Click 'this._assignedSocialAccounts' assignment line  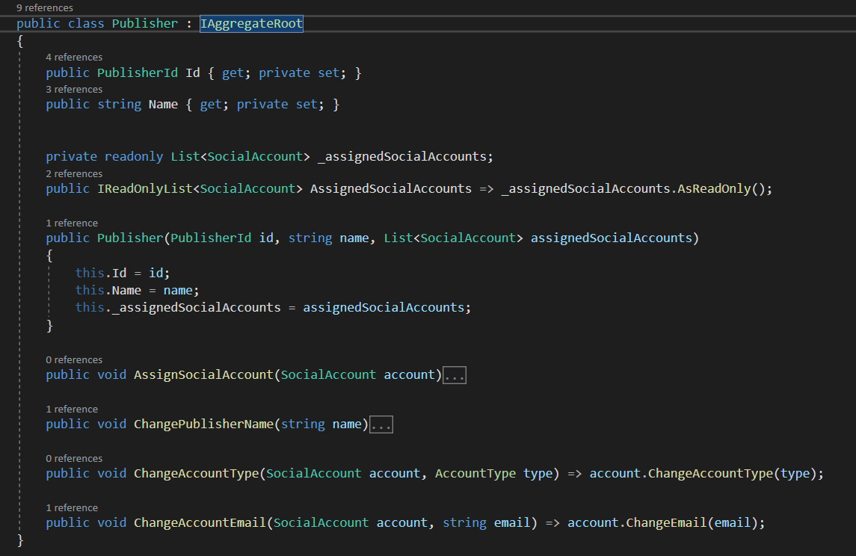(x=273, y=308)
